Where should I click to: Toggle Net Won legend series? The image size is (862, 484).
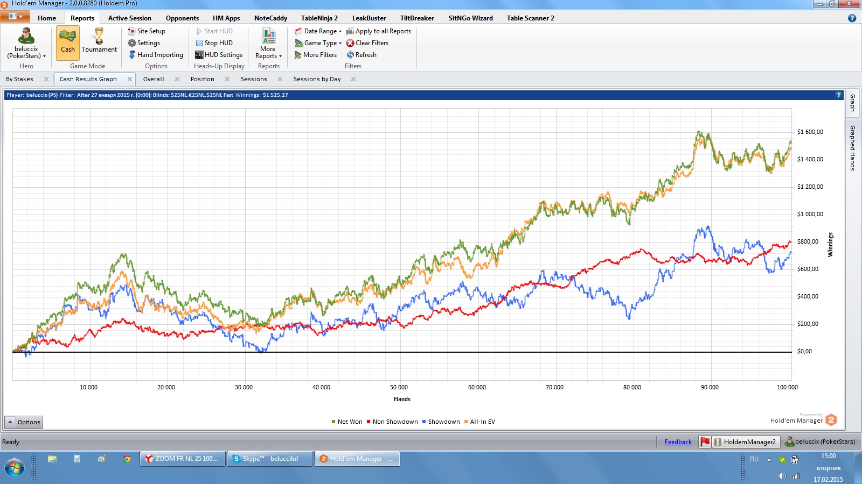347,422
